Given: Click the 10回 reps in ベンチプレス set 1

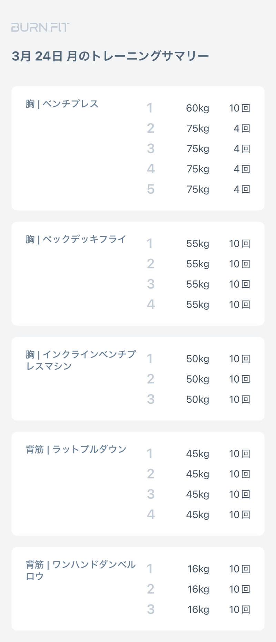Looking at the screenshot, I should click(x=239, y=108).
